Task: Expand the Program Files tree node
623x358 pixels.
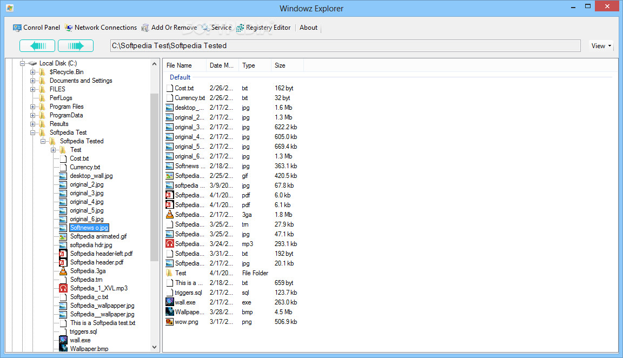Action: [x=32, y=107]
